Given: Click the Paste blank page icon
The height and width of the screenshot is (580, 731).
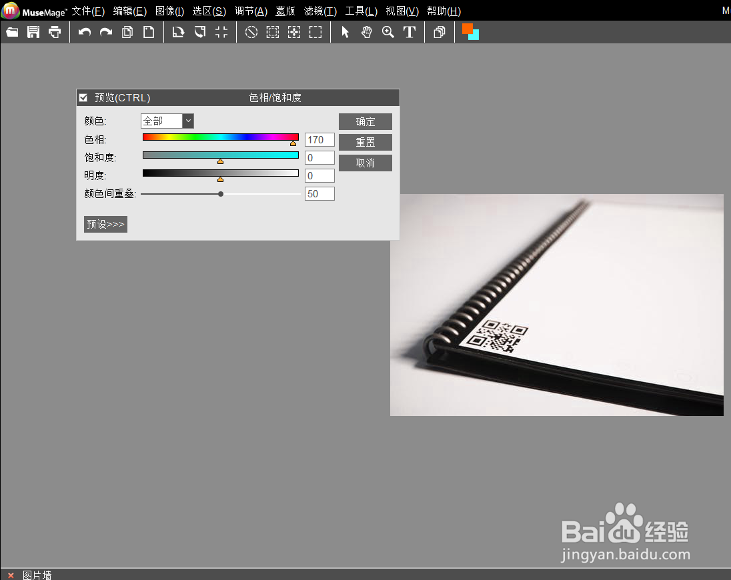Looking at the screenshot, I should (149, 32).
